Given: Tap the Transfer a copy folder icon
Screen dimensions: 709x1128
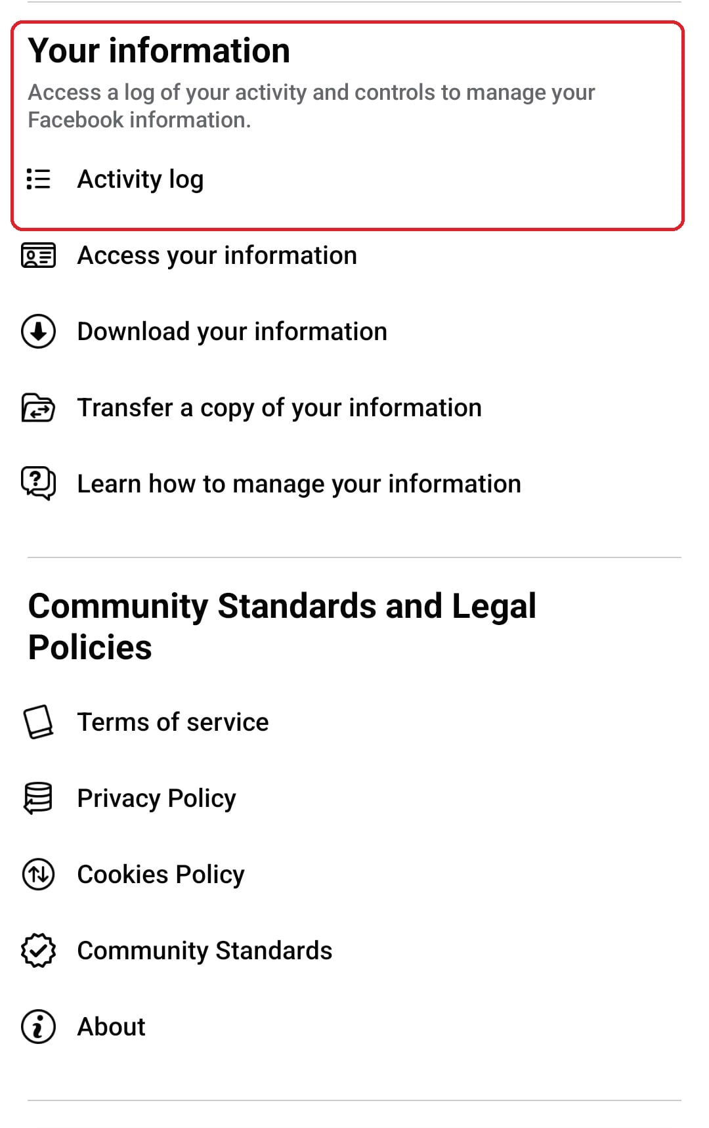Looking at the screenshot, I should [x=38, y=408].
